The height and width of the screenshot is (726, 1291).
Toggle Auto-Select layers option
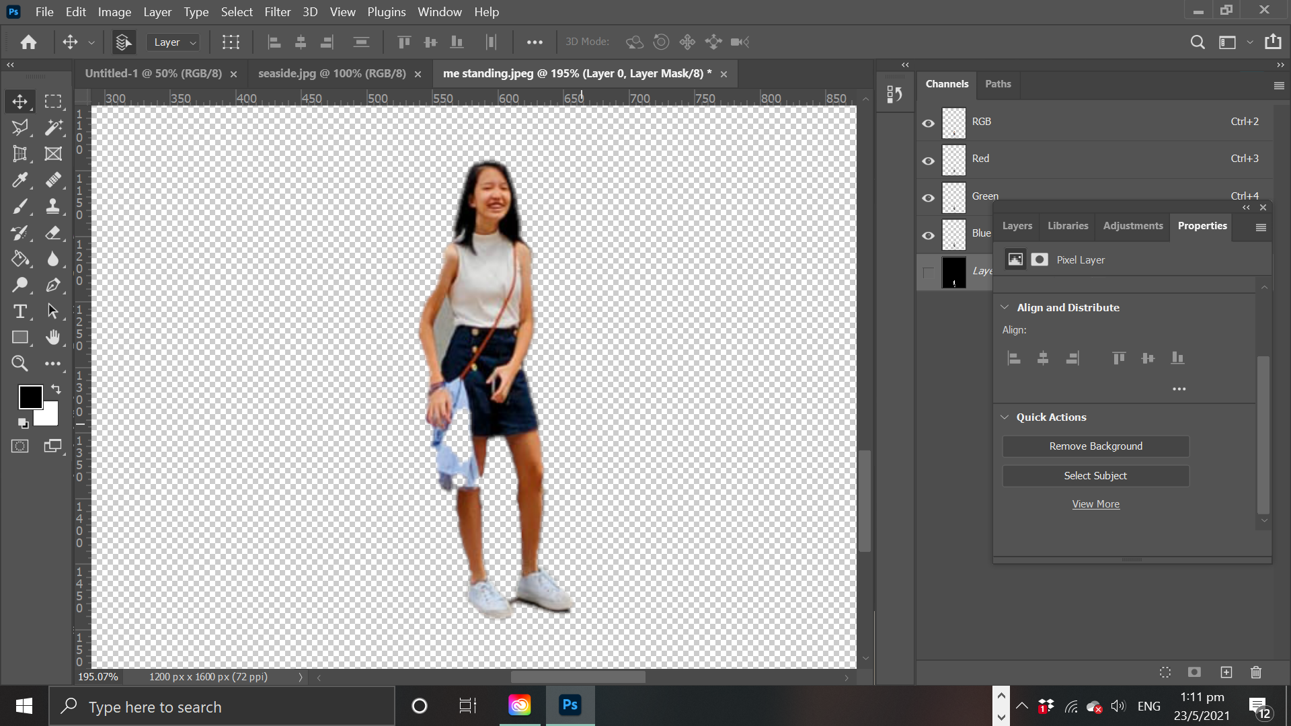click(122, 42)
